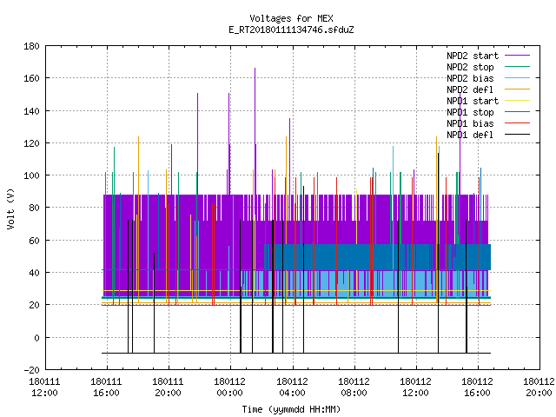Click the orange NPD2 defl legend line

click(x=517, y=89)
